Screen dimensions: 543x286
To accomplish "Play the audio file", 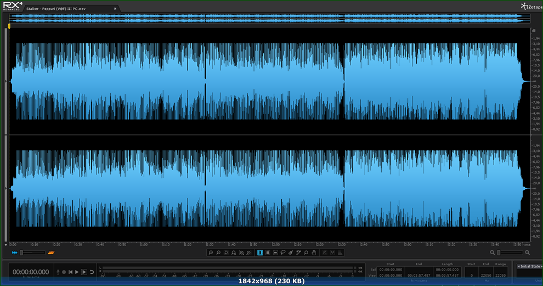I will click(x=77, y=272).
